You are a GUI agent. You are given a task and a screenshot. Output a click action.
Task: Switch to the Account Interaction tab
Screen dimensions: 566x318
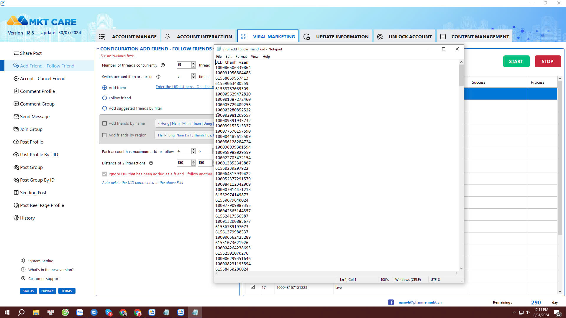(199, 37)
